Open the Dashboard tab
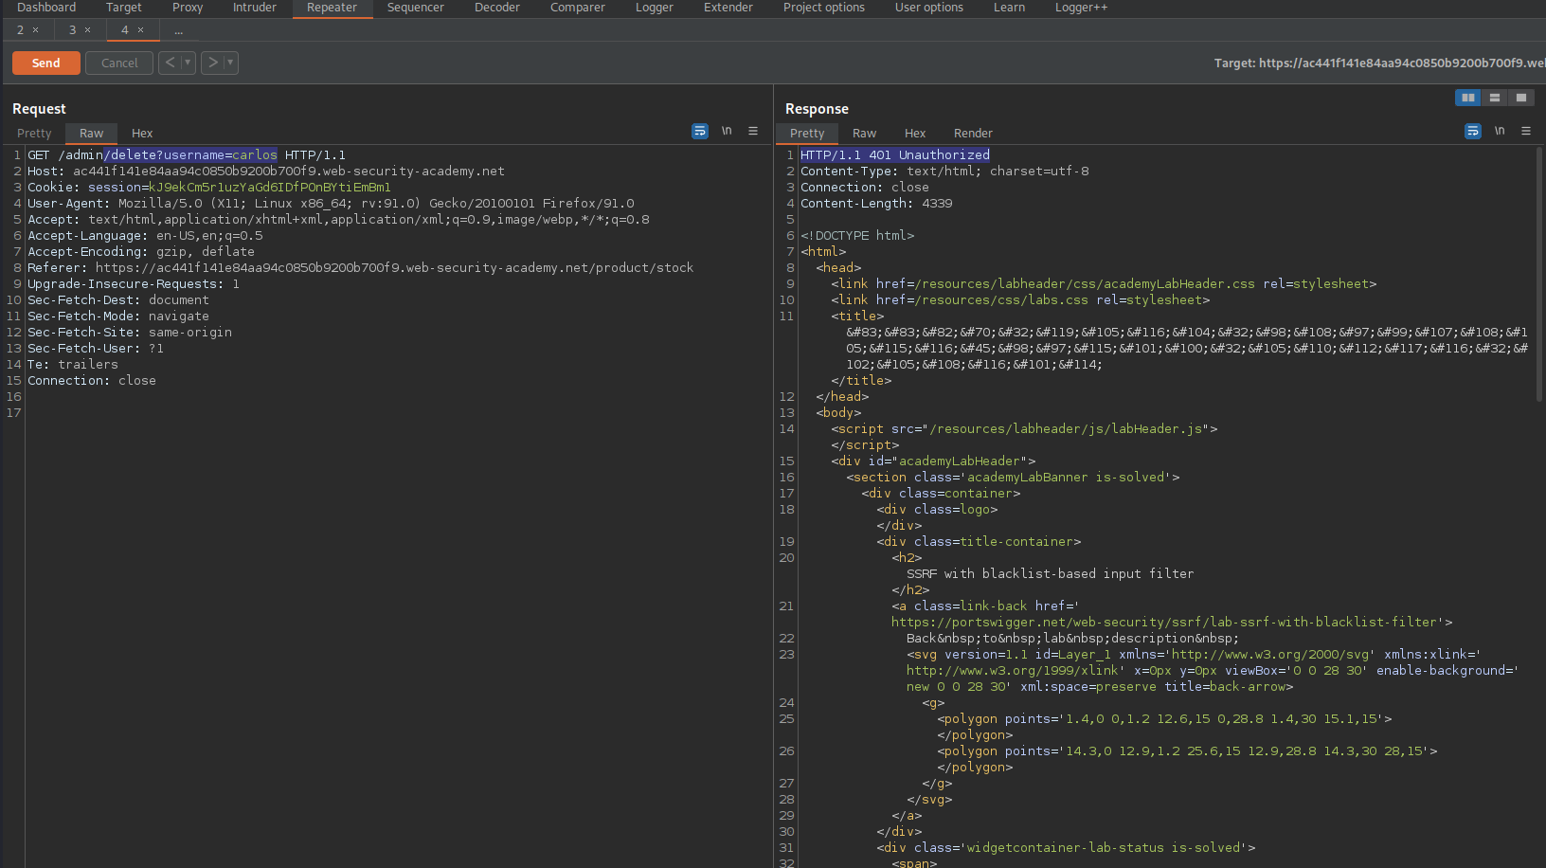This screenshot has height=868, width=1546. (46, 8)
